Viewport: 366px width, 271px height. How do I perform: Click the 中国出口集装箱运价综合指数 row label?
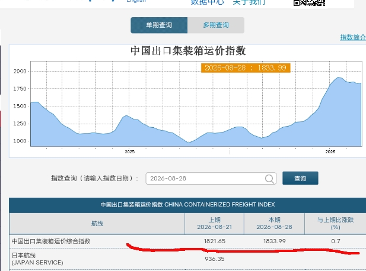tap(51, 241)
